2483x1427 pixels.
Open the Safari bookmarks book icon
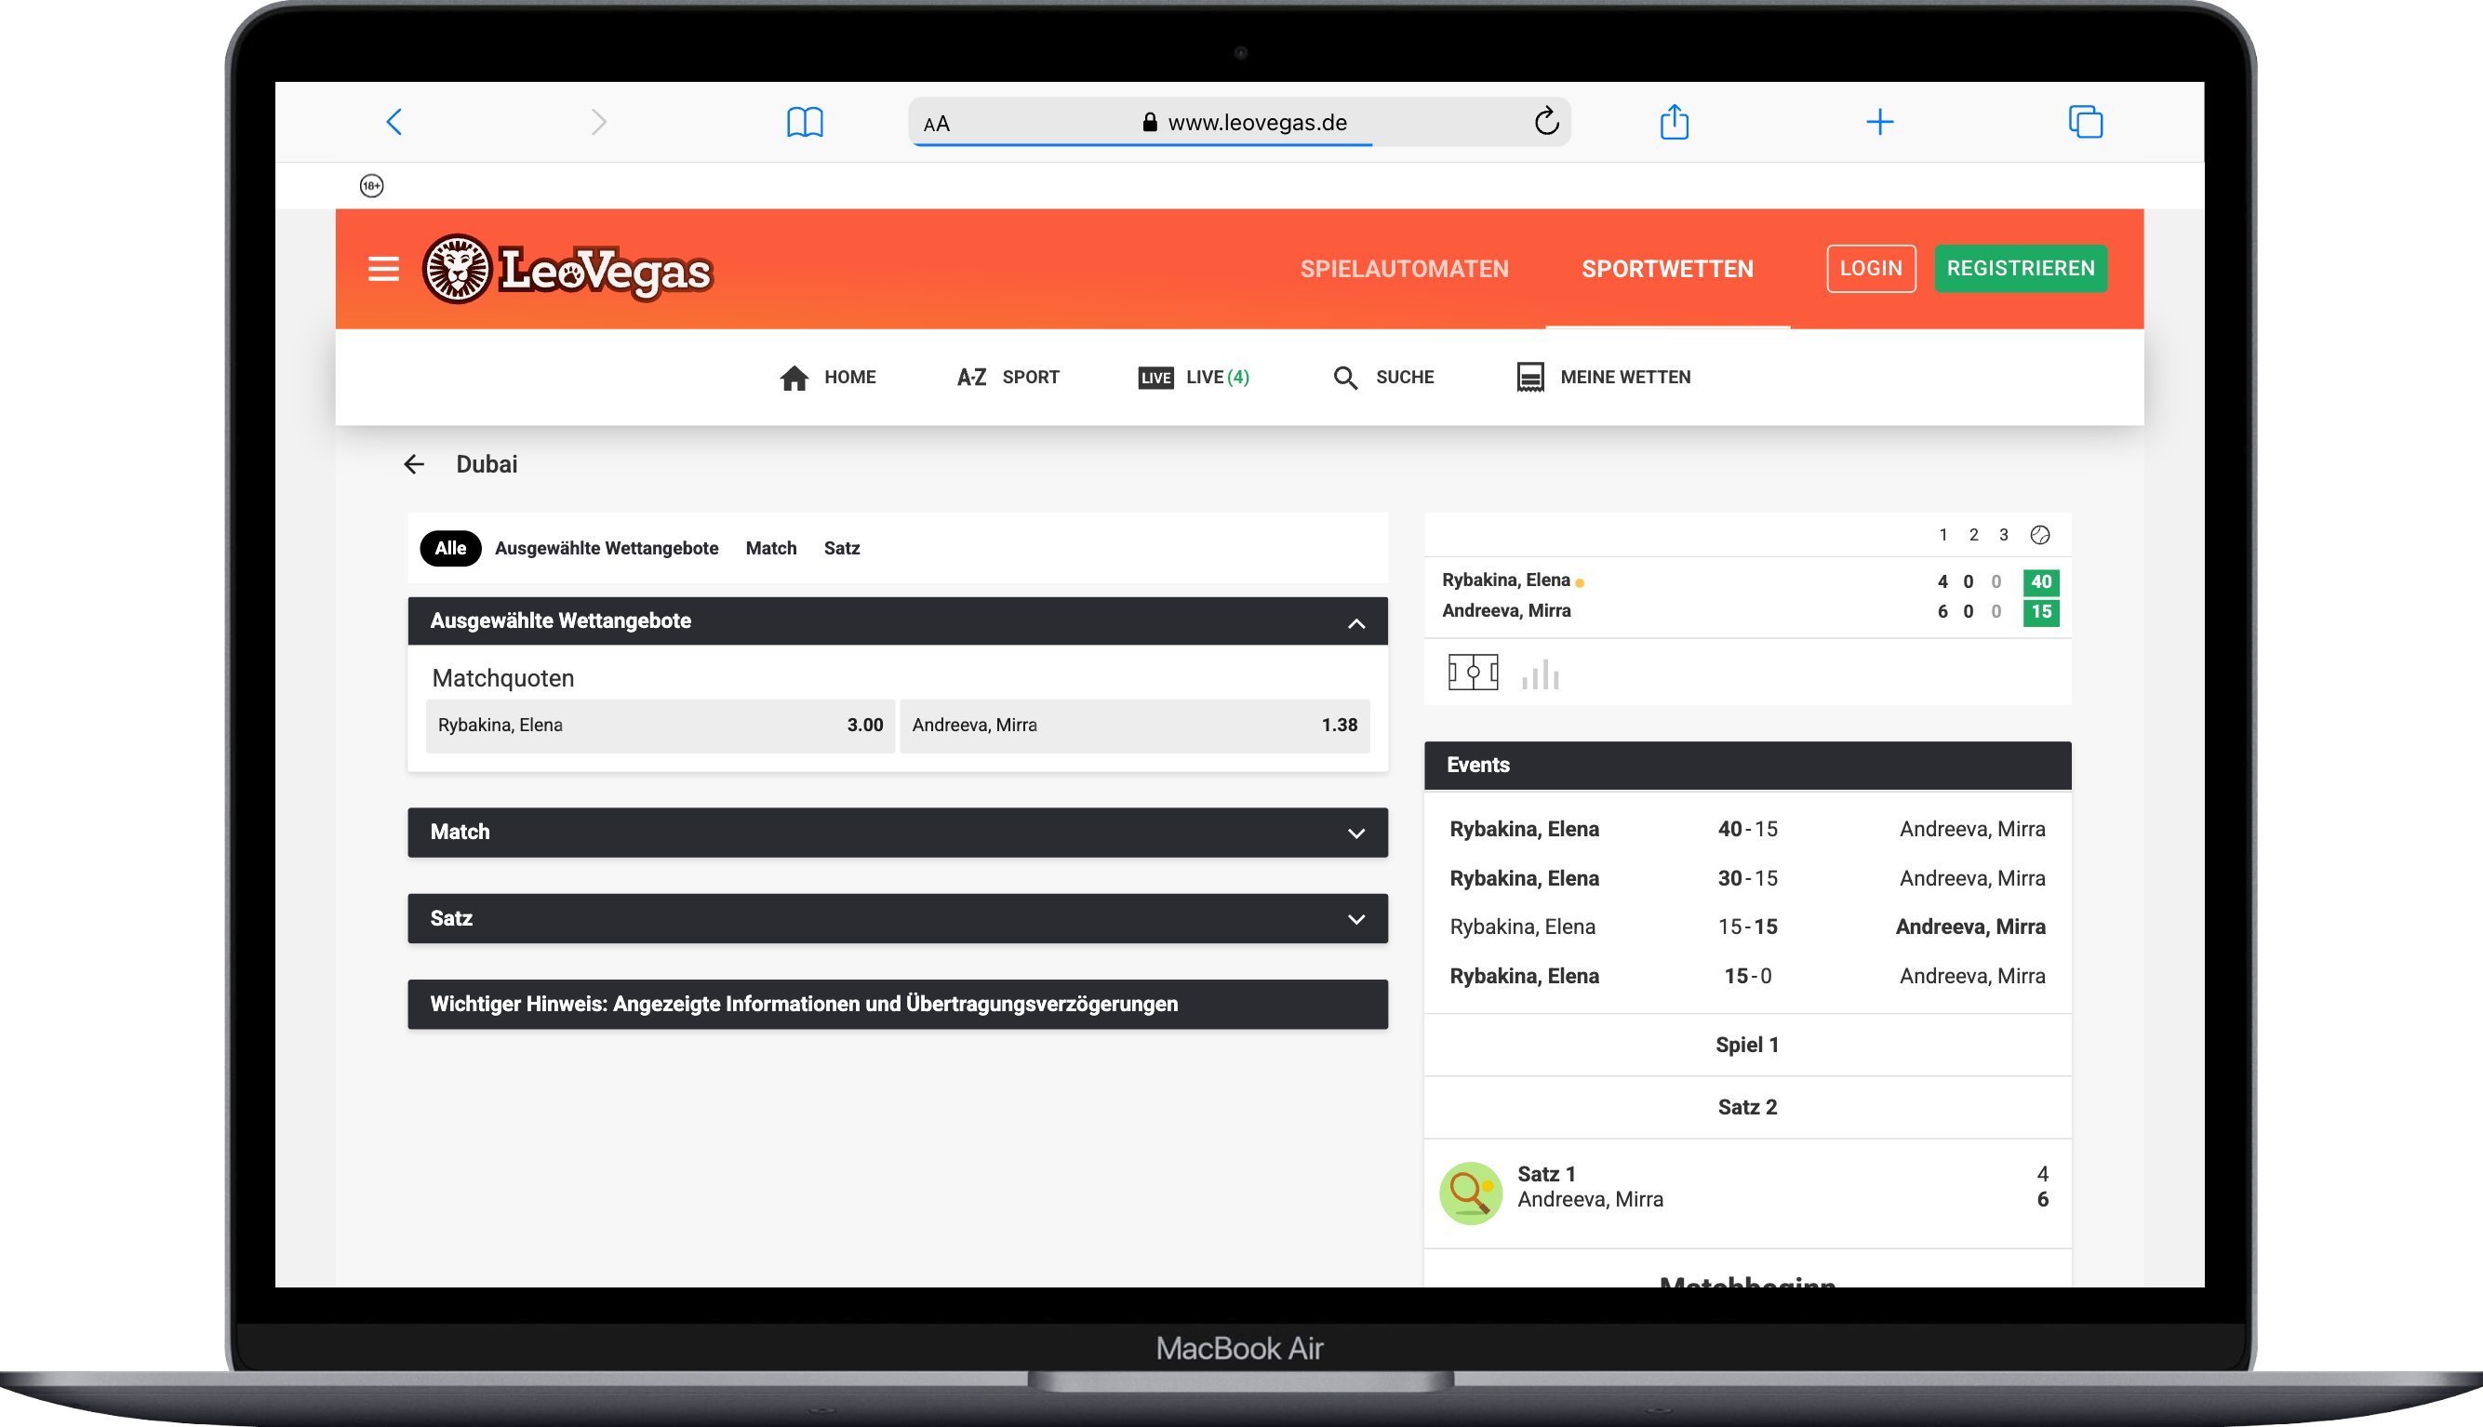[x=805, y=123]
